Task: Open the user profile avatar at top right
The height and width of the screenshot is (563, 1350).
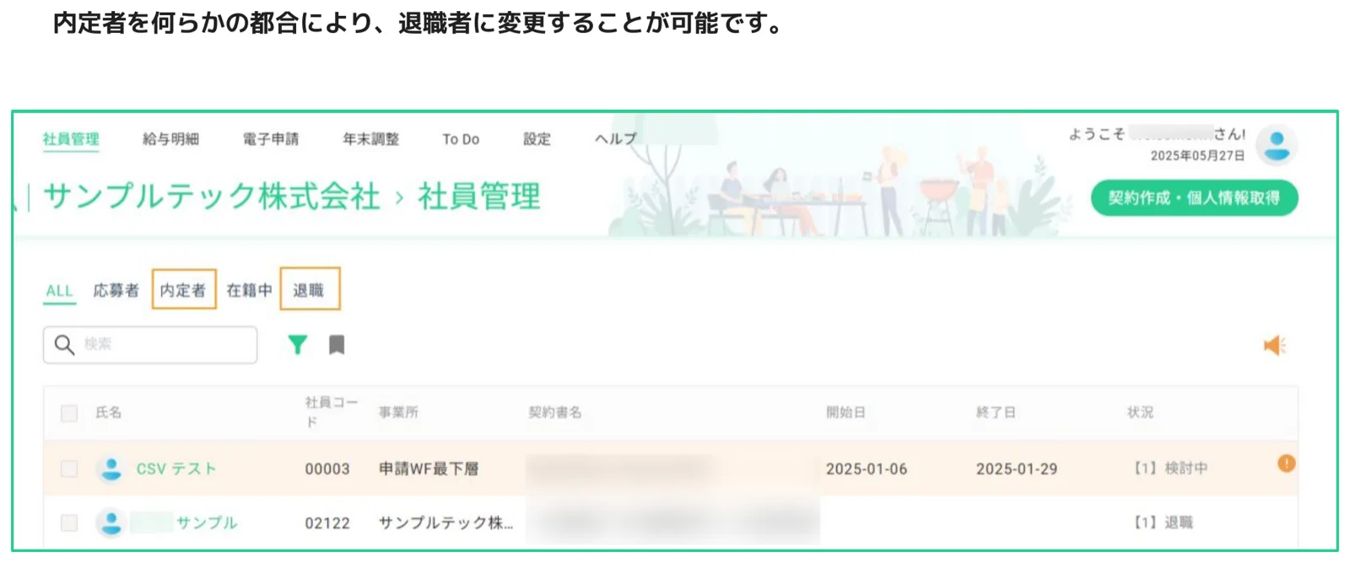Action: 1277,145
